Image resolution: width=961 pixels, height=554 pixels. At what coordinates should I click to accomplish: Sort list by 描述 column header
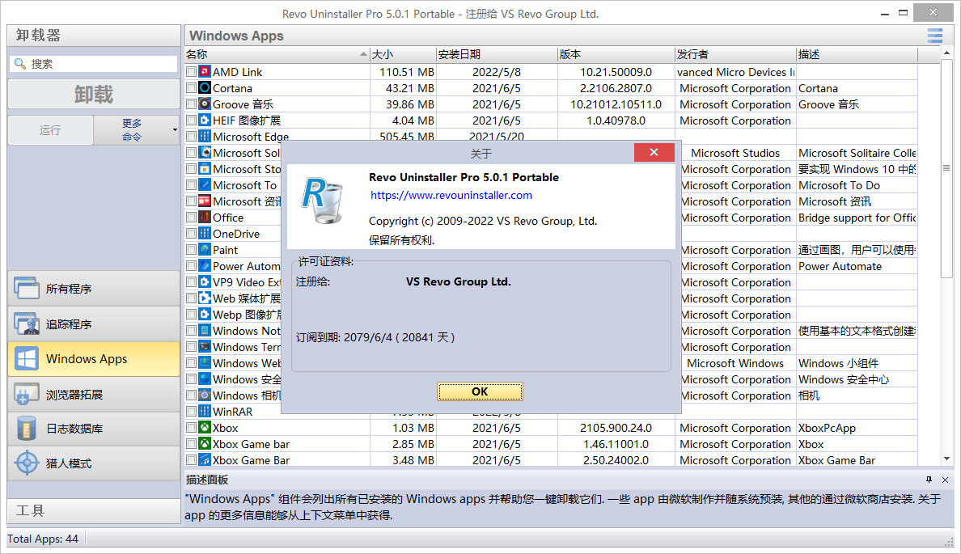pos(857,54)
